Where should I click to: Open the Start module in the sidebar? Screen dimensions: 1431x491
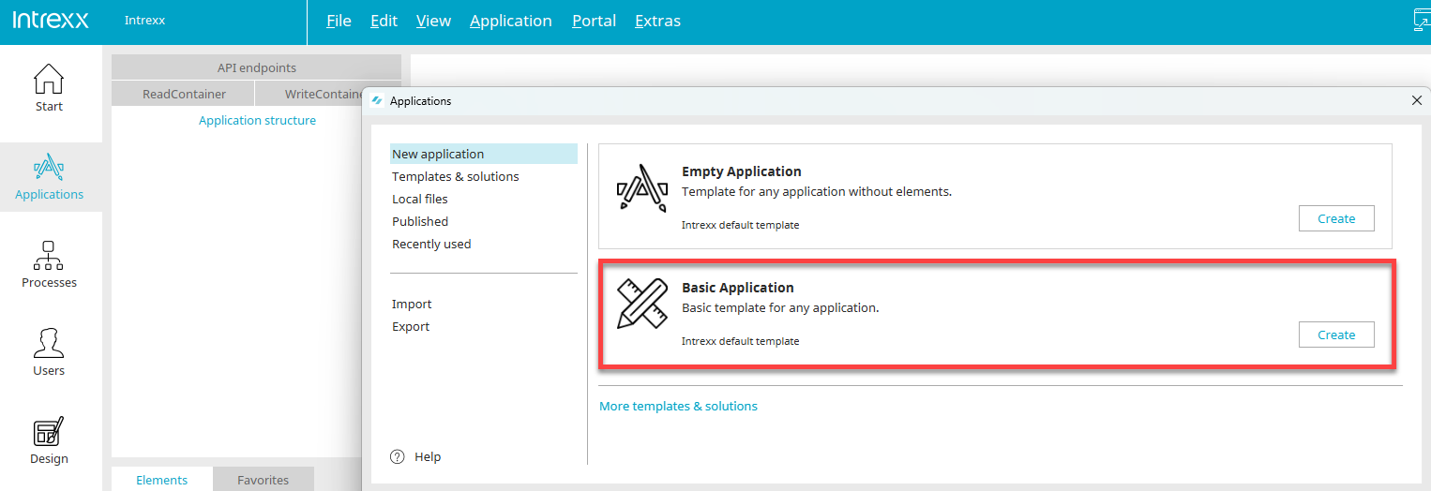point(49,88)
